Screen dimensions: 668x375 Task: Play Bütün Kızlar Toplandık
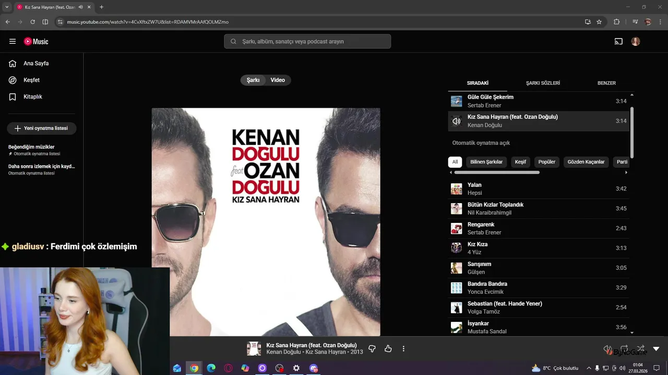click(x=539, y=208)
